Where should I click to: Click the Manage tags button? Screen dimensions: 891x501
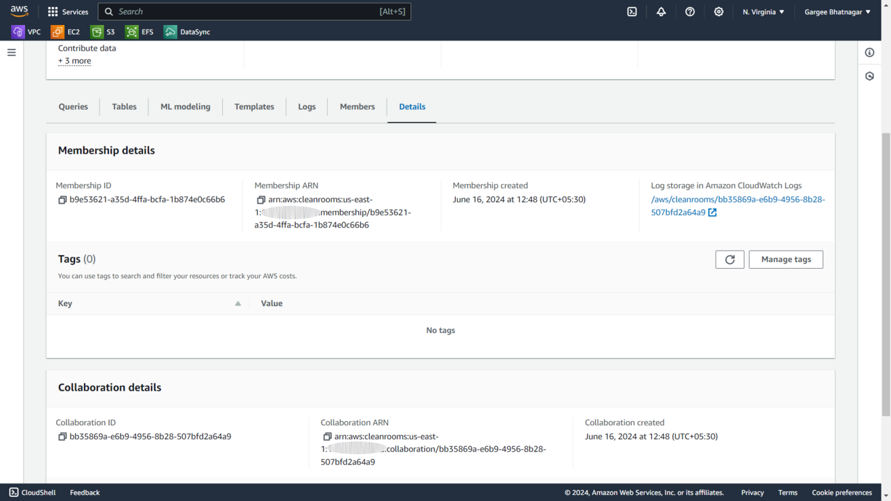(x=785, y=259)
